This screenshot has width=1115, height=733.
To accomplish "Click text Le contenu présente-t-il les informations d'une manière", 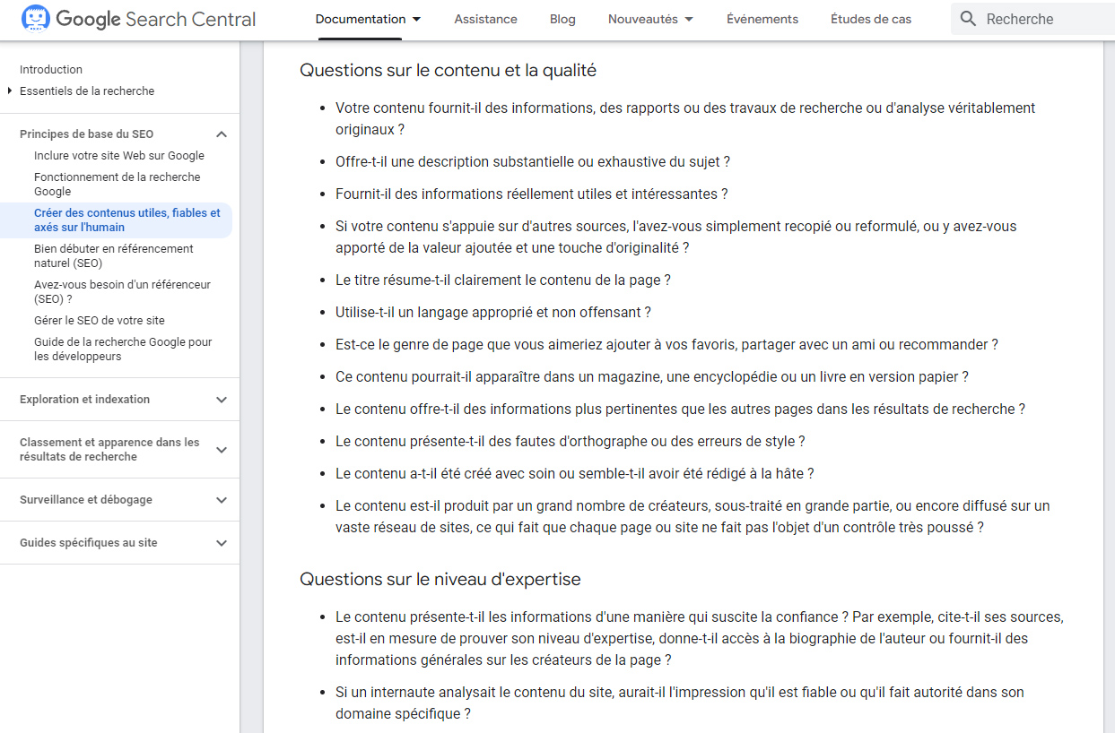I will tap(700, 638).
